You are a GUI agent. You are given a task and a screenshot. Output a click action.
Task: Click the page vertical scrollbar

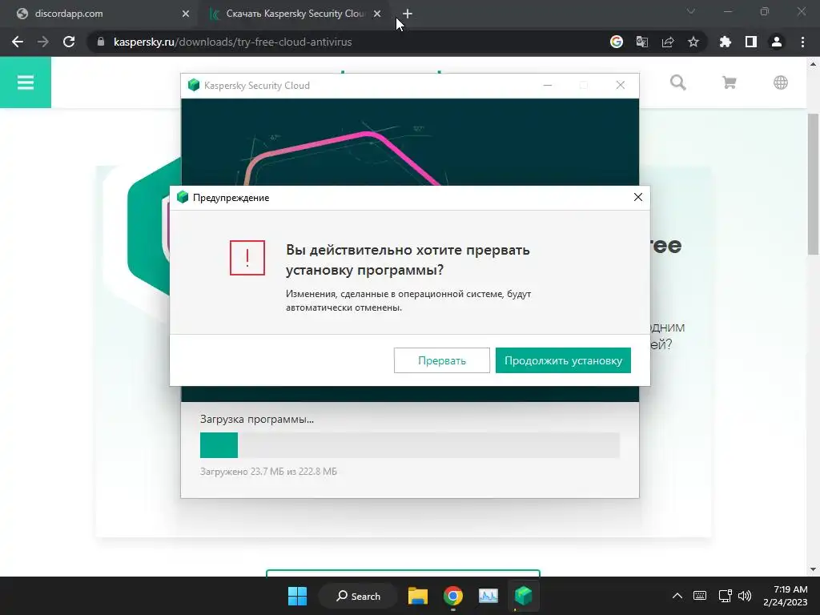tap(813, 183)
